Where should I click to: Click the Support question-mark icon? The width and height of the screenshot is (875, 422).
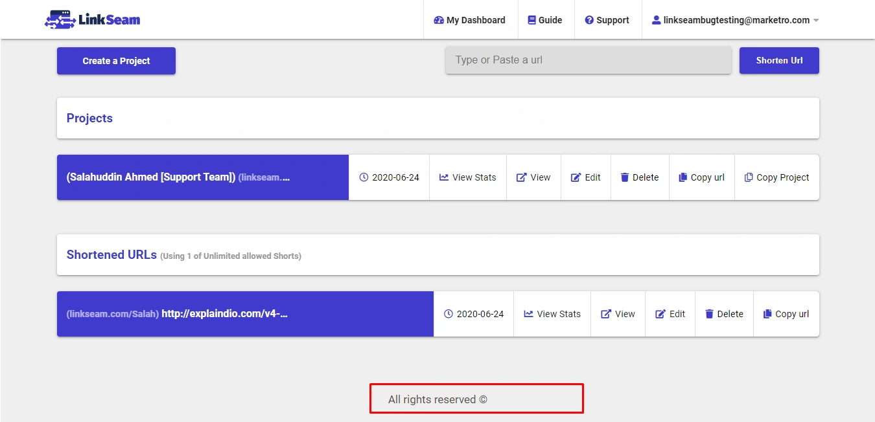click(589, 19)
